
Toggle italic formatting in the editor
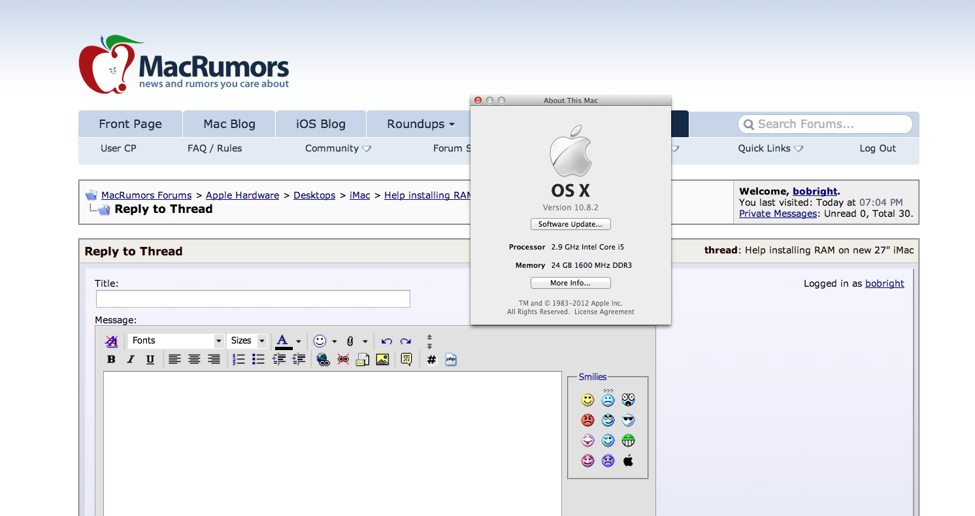pyautogui.click(x=131, y=359)
